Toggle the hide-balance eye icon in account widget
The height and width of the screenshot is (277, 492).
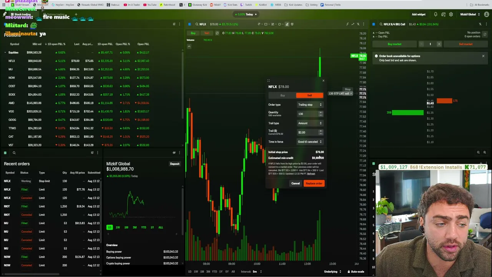(x=174, y=153)
